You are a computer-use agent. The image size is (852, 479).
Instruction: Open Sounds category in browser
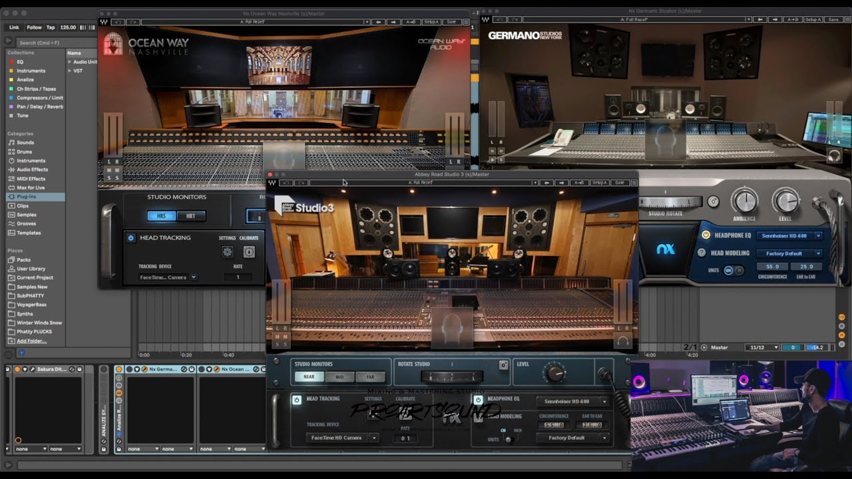point(25,142)
